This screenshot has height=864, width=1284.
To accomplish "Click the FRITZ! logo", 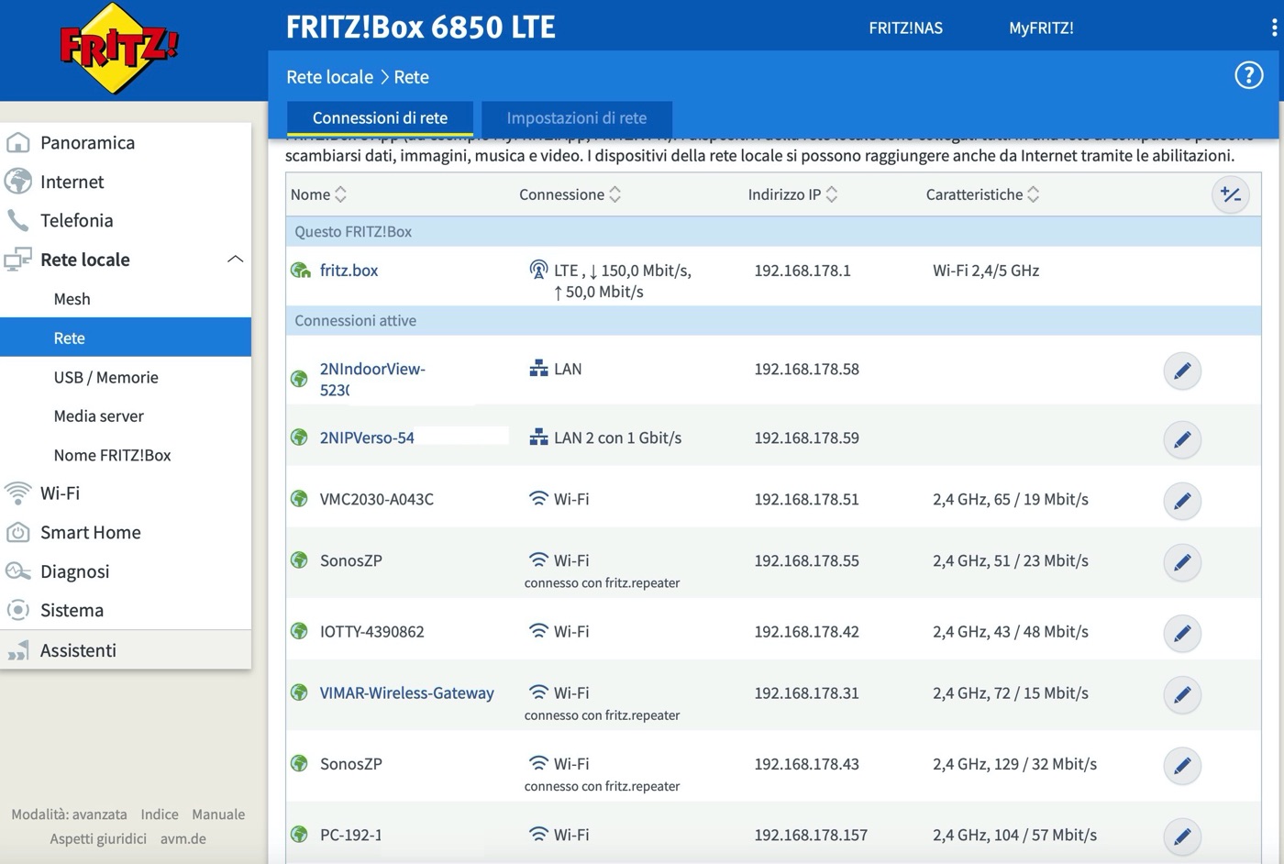I will click(x=118, y=47).
